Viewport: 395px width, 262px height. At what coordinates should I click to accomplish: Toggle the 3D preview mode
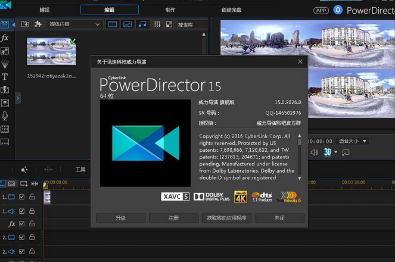327,152
